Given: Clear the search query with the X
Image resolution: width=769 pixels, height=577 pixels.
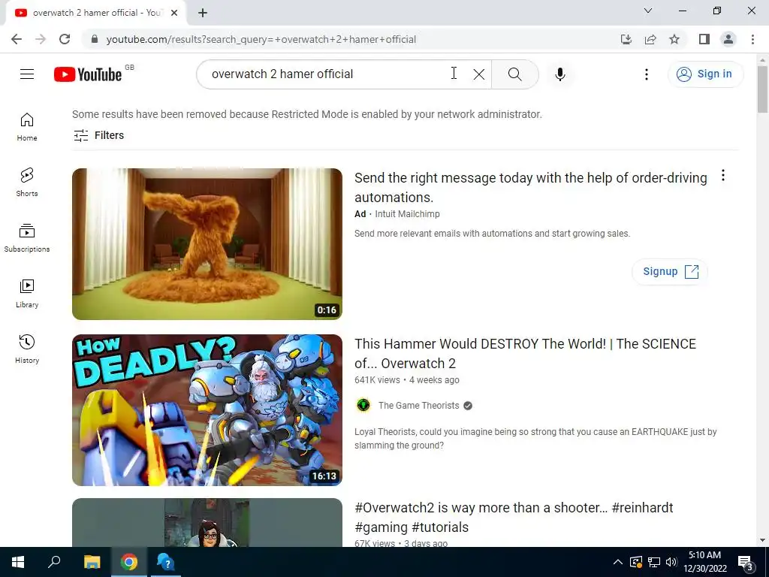Looking at the screenshot, I should pyautogui.click(x=478, y=74).
